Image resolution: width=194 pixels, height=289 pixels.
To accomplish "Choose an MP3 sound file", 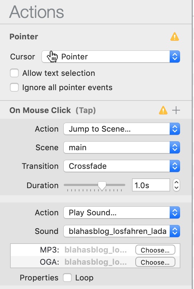I will pyautogui.click(x=155, y=250).
